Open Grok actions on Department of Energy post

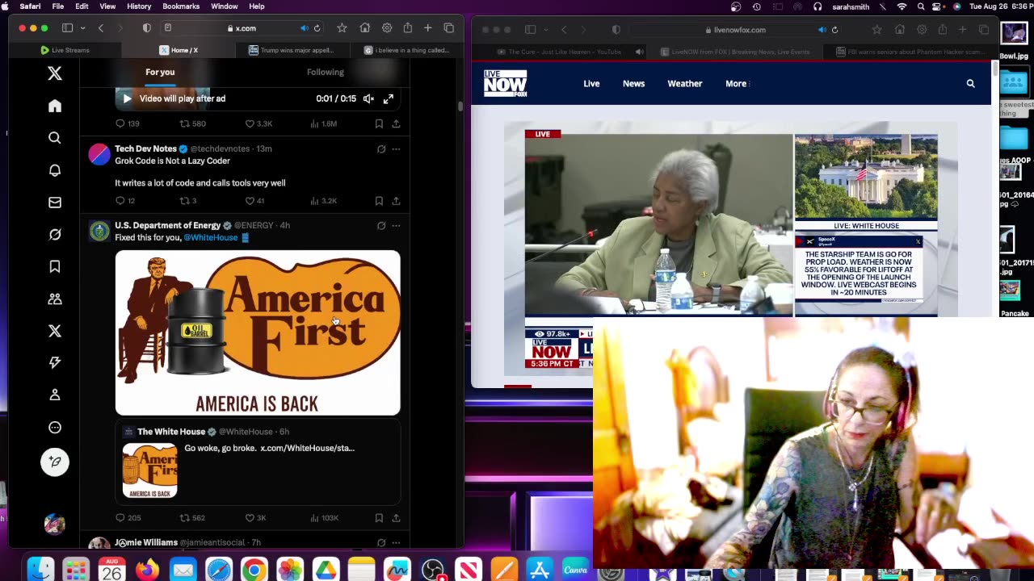[381, 226]
